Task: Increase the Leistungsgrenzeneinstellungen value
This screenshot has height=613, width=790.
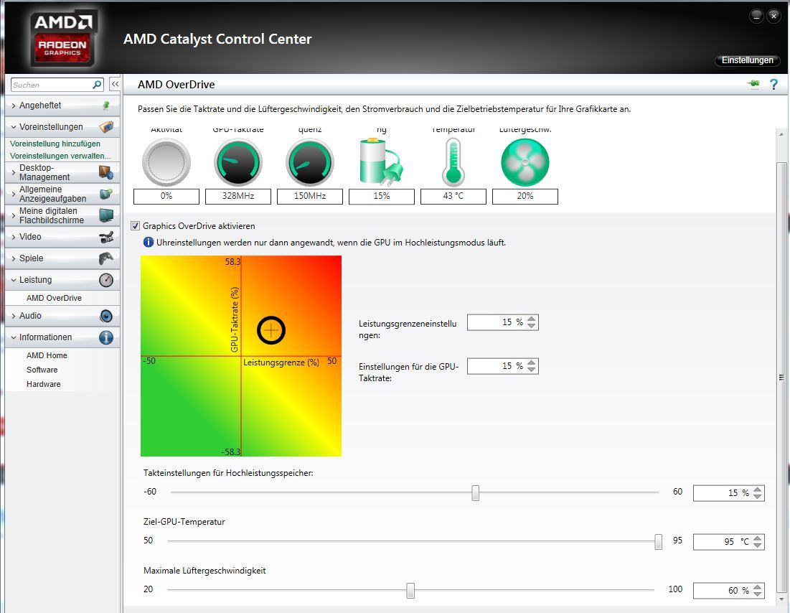Action: [532, 319]
